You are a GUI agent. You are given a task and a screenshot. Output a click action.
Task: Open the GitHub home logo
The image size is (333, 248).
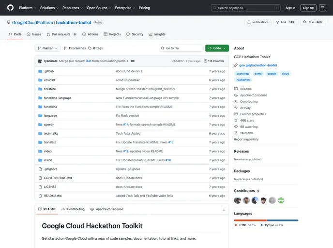10,8
